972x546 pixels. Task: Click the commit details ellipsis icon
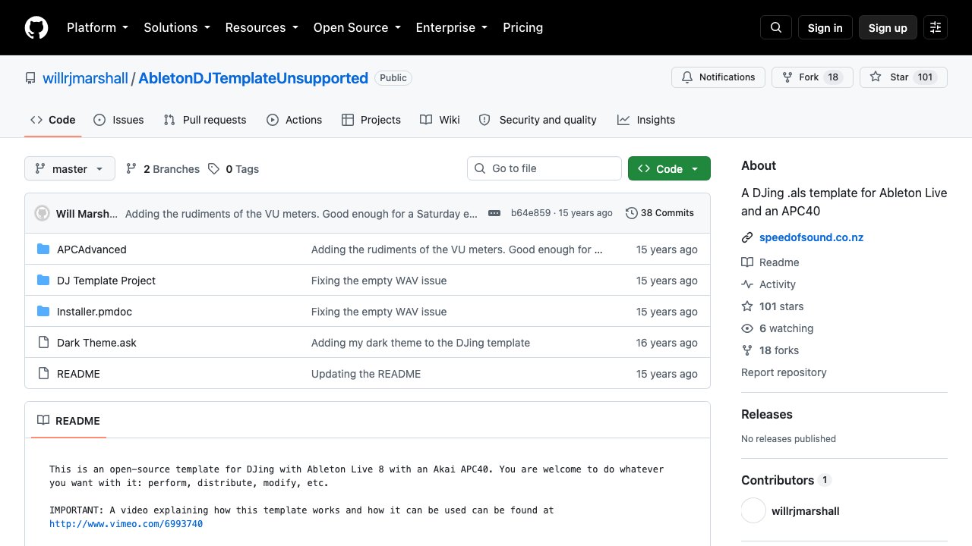[494, 213]
